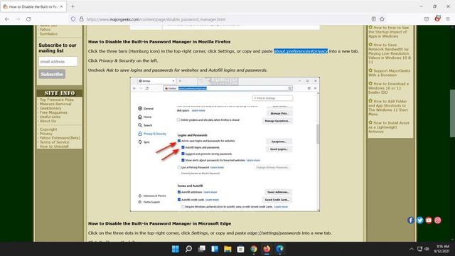
Task: Open the Privacy link in Site Info
Action: pyautogui.click(x=45, y=134)
